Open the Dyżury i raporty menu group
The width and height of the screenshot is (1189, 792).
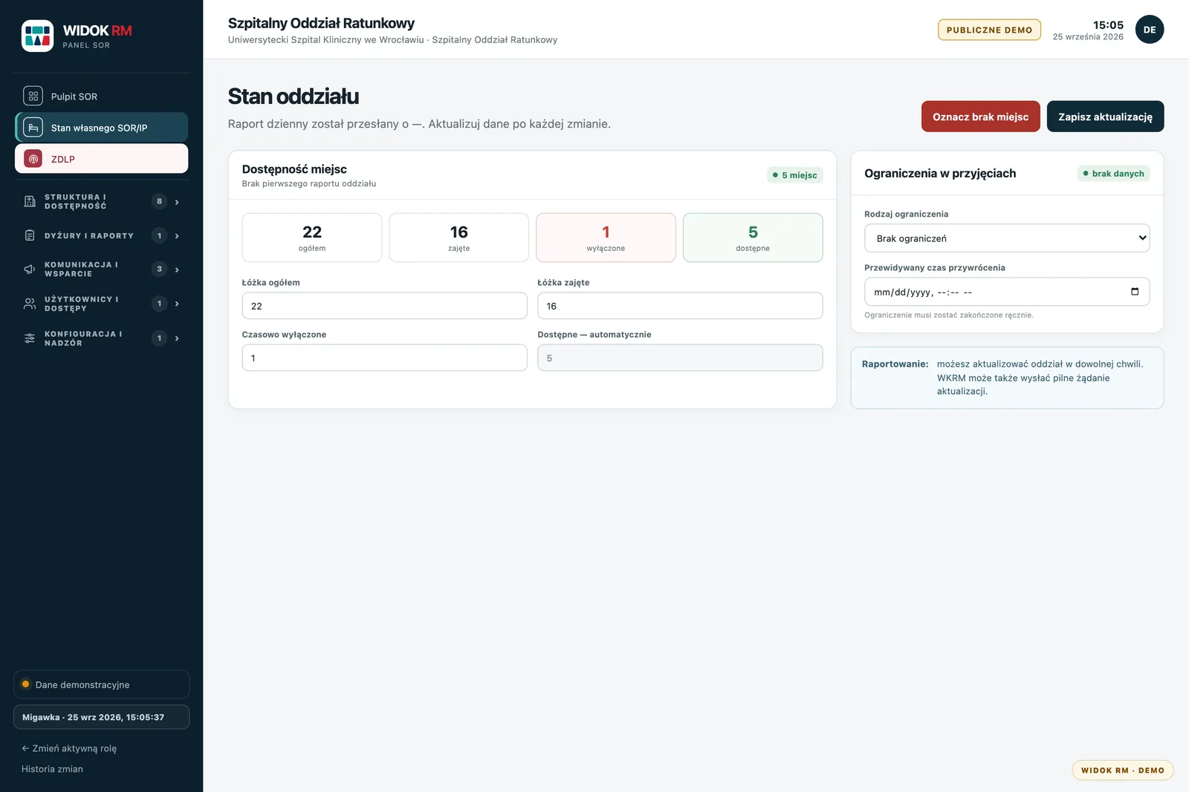point(101,236)
